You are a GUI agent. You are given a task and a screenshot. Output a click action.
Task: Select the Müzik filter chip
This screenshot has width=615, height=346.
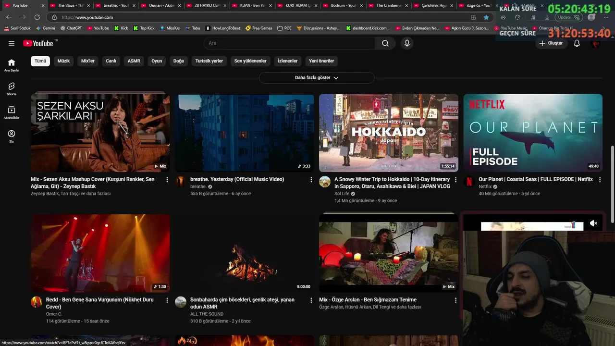pyautogui.click(x=63, y=61)
